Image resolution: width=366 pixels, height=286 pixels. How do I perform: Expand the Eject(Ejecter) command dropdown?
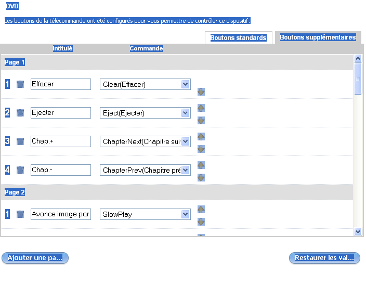(185, 113)
